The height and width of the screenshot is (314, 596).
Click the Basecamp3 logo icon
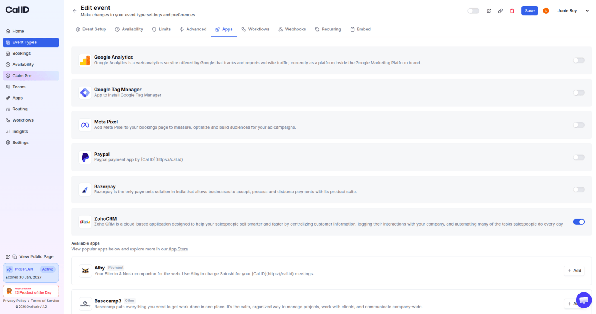click(85, 304)
